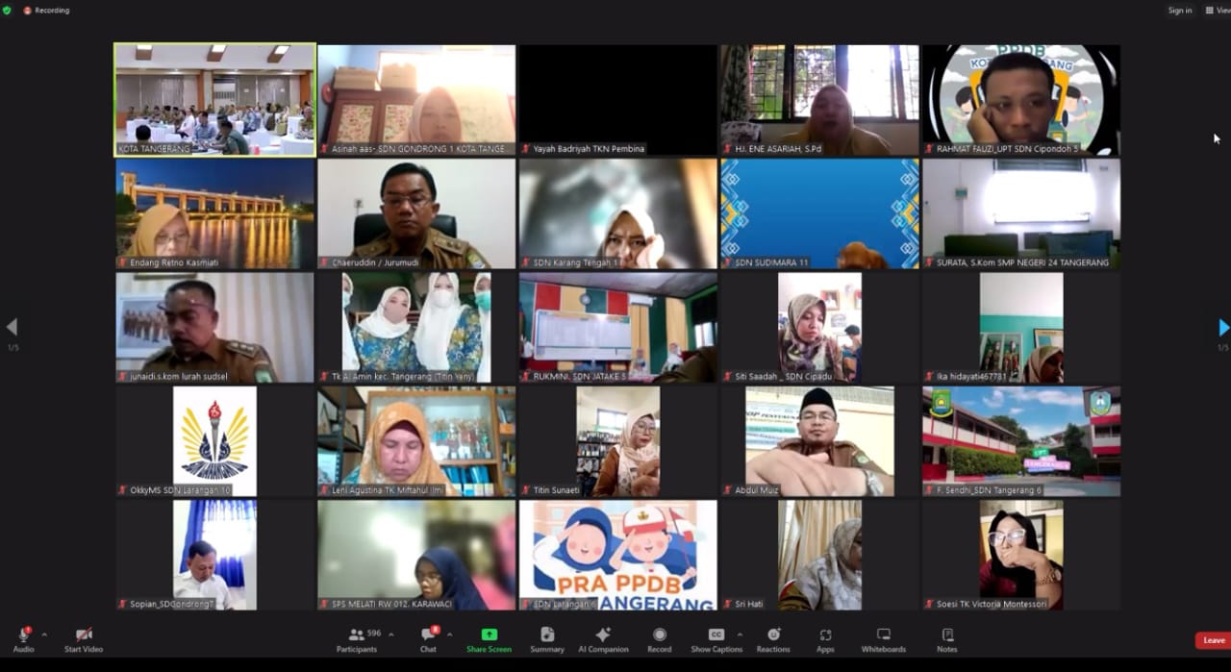Image resolution: width=1231 pixels, height=672 pixels.
Task: Open the AI Companion
Action: pos(603,638)
